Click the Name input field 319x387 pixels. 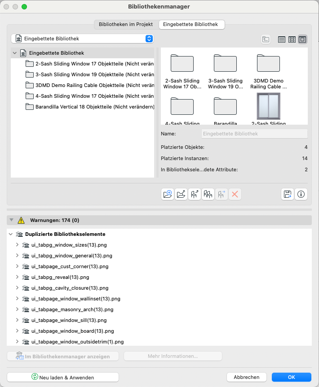pyautogui.click(x=254, y=134)
